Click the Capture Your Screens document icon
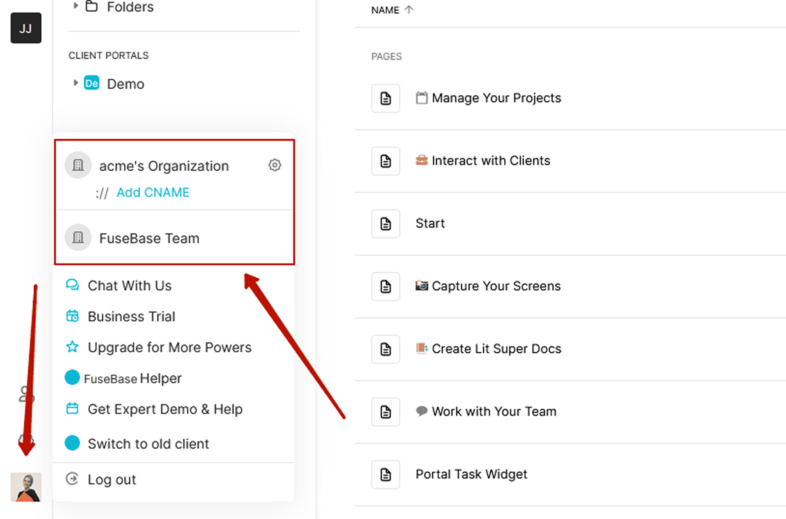The image size is (786, 519). 386,286
